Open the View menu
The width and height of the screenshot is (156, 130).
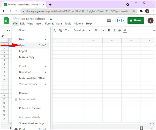30,23
